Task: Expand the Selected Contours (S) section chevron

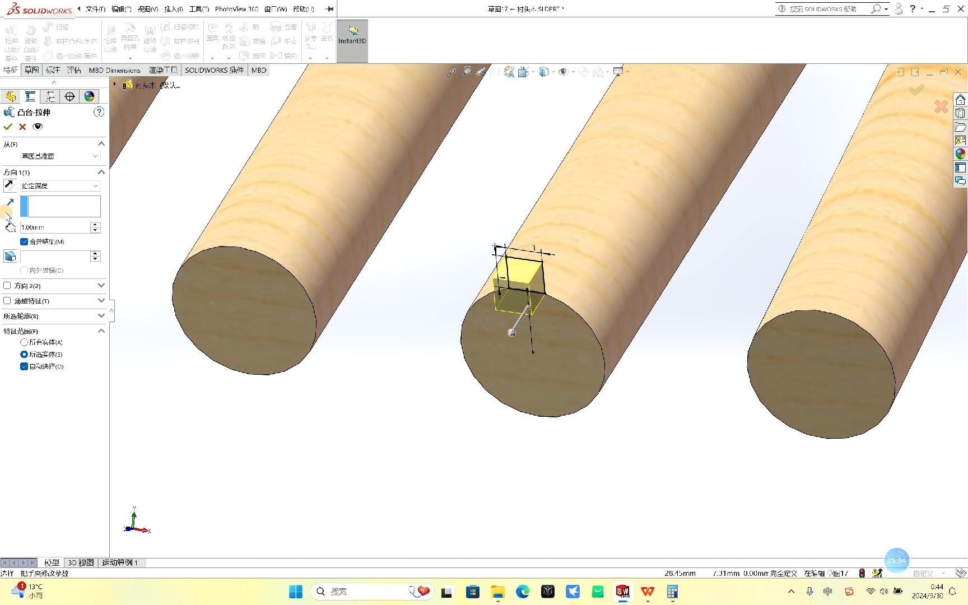Action: pyautogui.click(x=101, y=316)
